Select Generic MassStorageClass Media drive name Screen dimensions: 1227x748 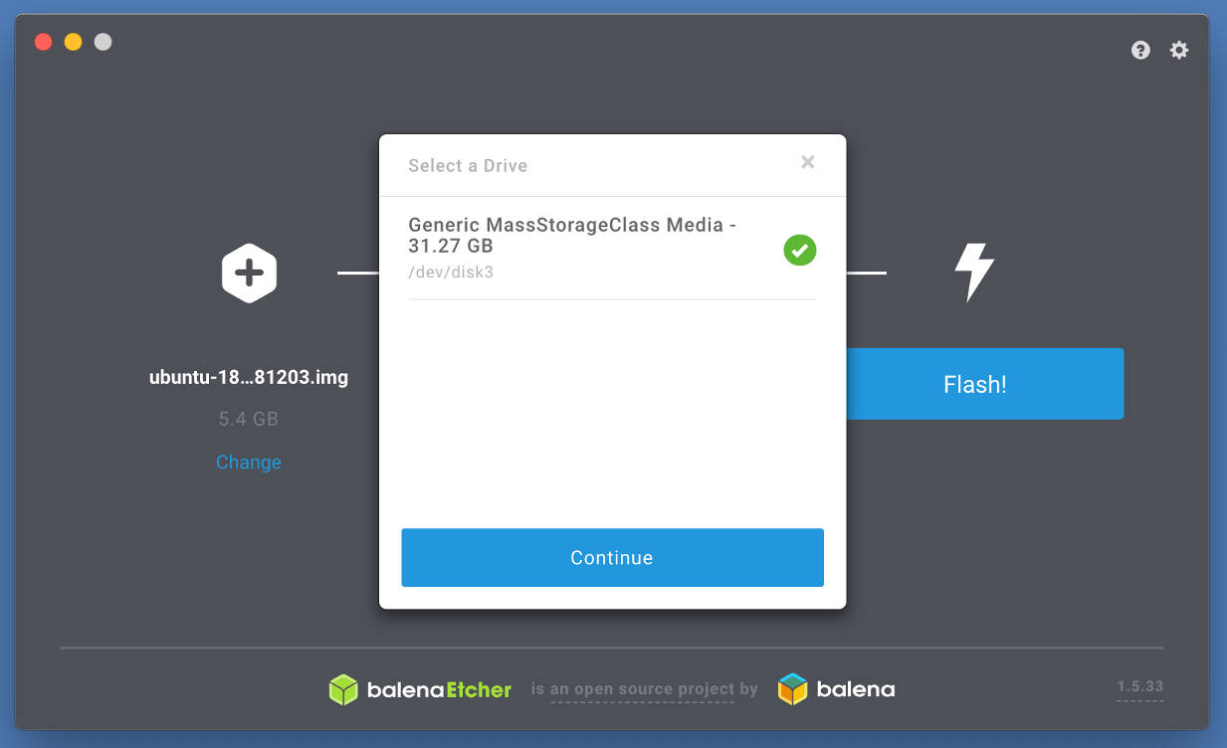pyautogui.click(x=572, y=235)
